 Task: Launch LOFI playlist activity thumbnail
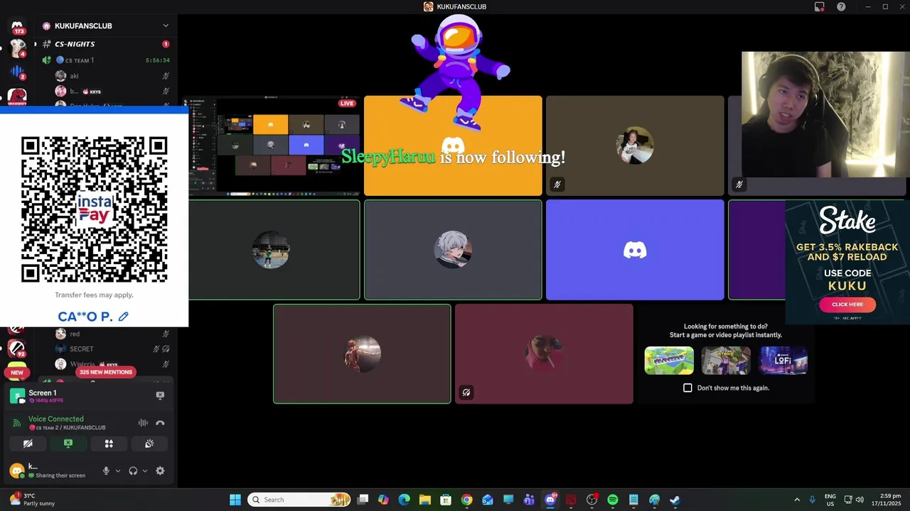[783, 361]
